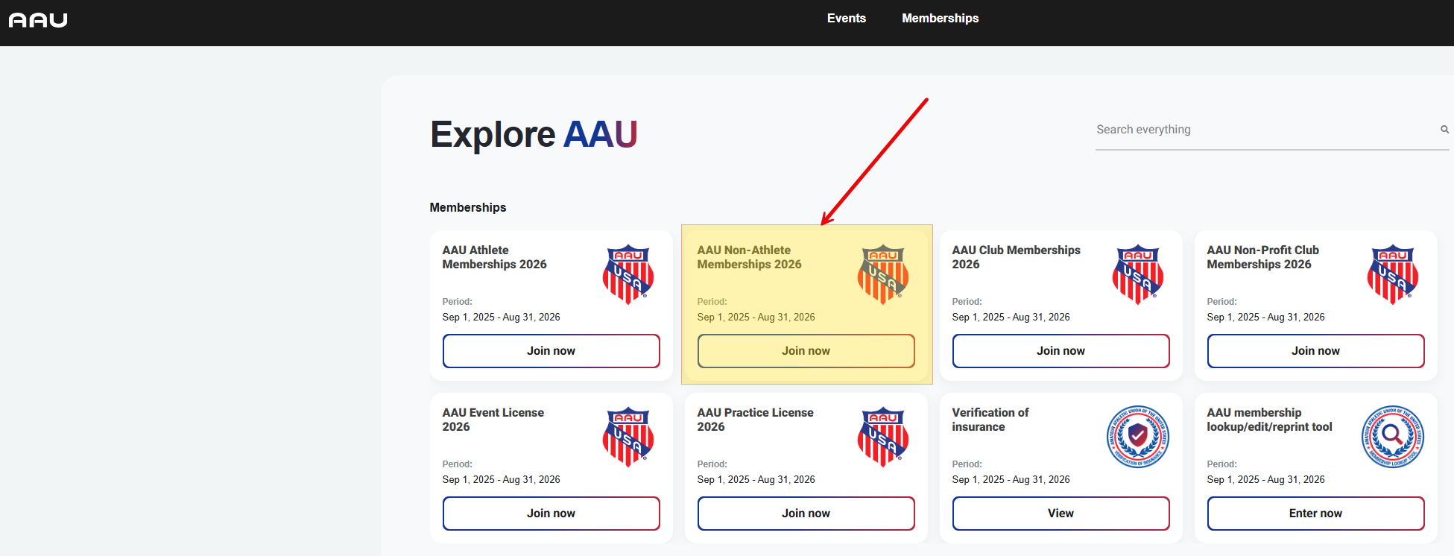This screenshot has width=1454, height=556.
Task: Join now for AAU Club Memberships 2026
Action: tap(1061, 351)
